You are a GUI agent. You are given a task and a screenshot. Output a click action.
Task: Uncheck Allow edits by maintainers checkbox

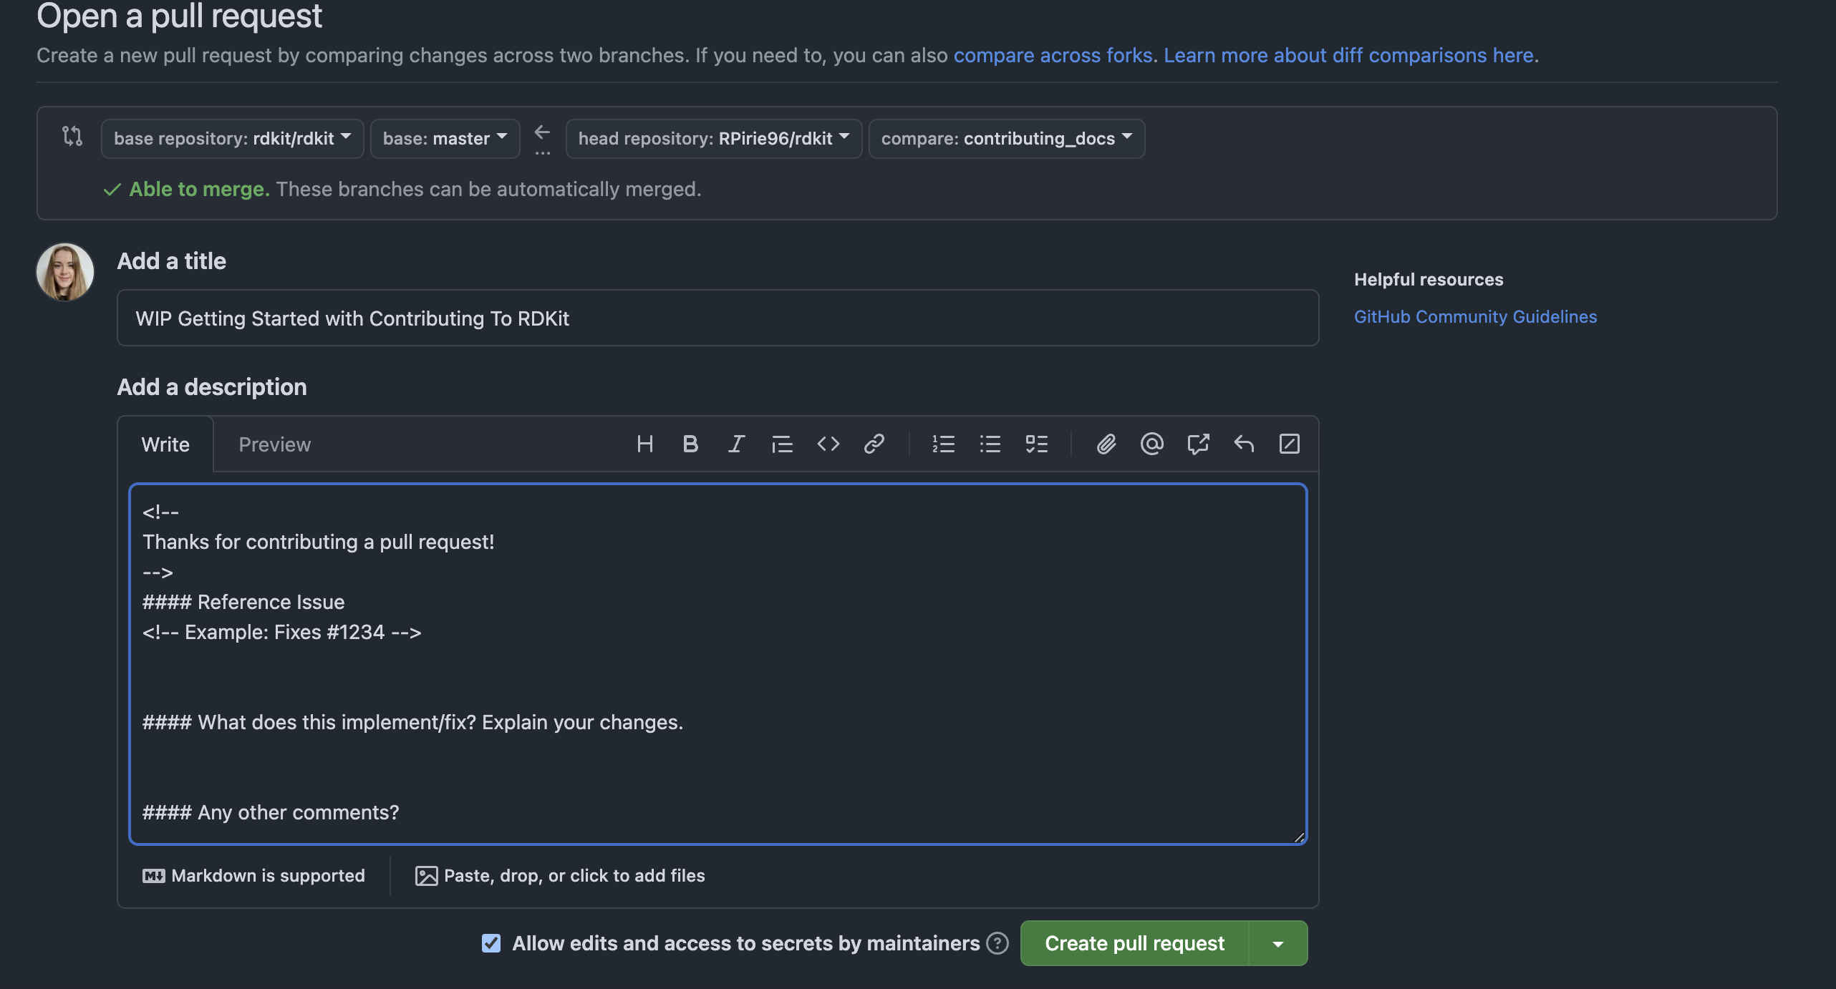(x=491, y=943)
